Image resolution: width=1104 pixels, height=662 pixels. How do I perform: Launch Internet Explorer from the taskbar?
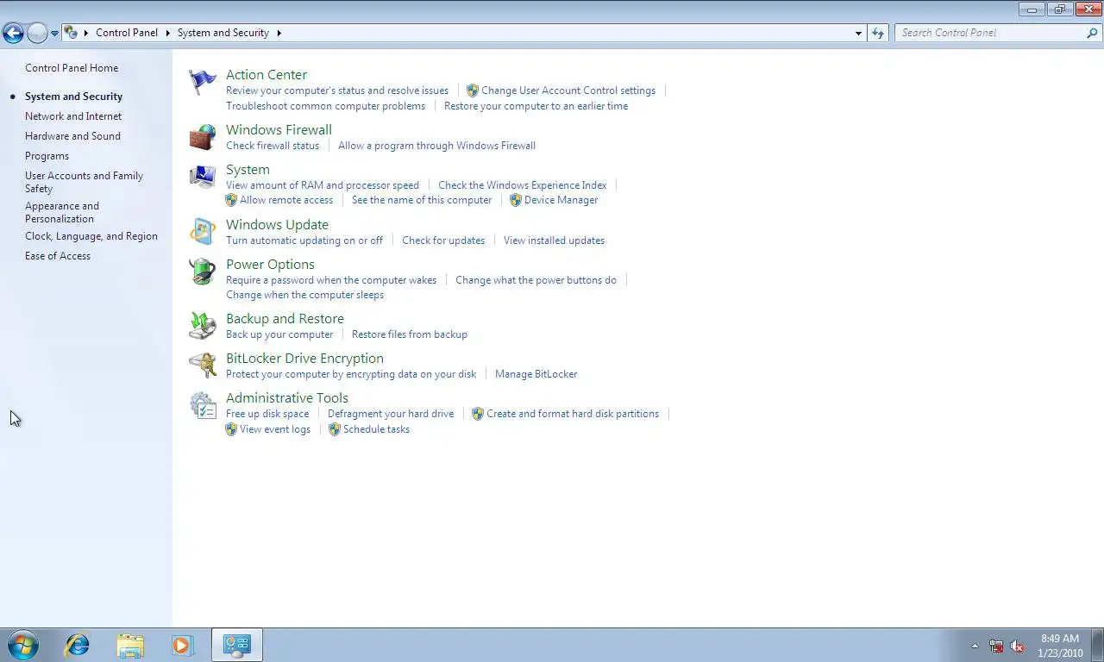[x=78, y=645]
